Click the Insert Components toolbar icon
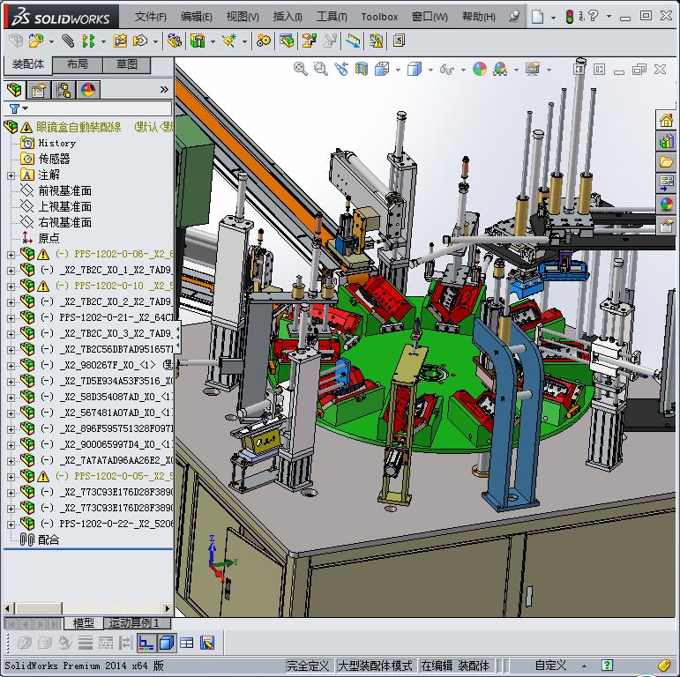 36,41
